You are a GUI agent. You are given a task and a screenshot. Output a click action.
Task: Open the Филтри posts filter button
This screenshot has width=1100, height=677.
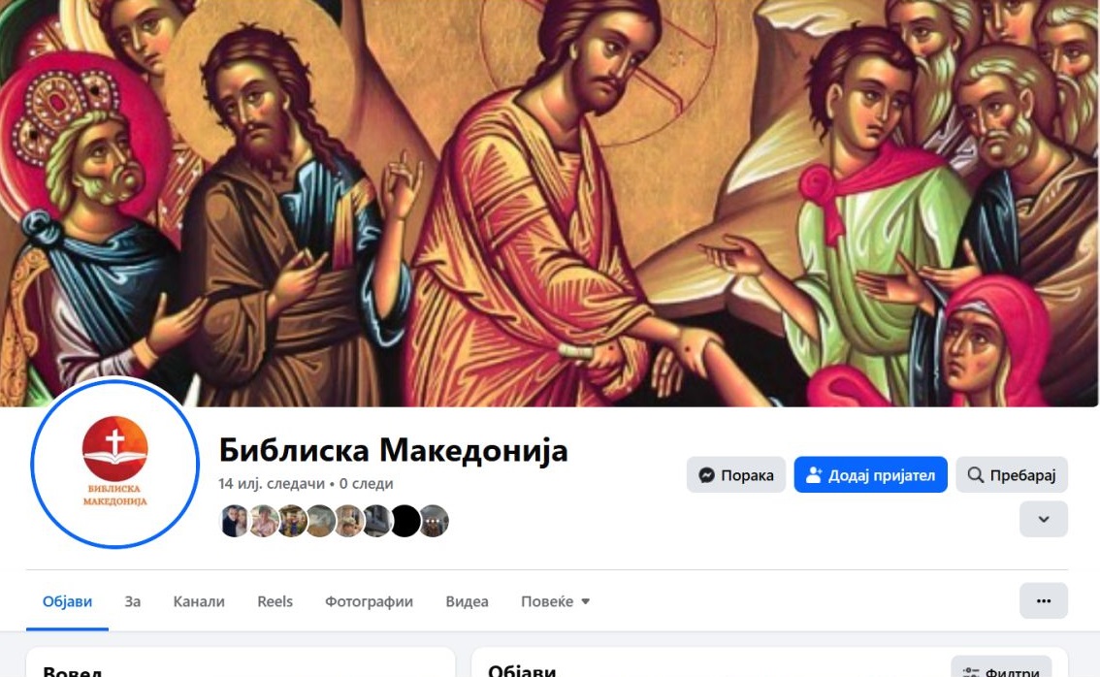pos(1001,670)
